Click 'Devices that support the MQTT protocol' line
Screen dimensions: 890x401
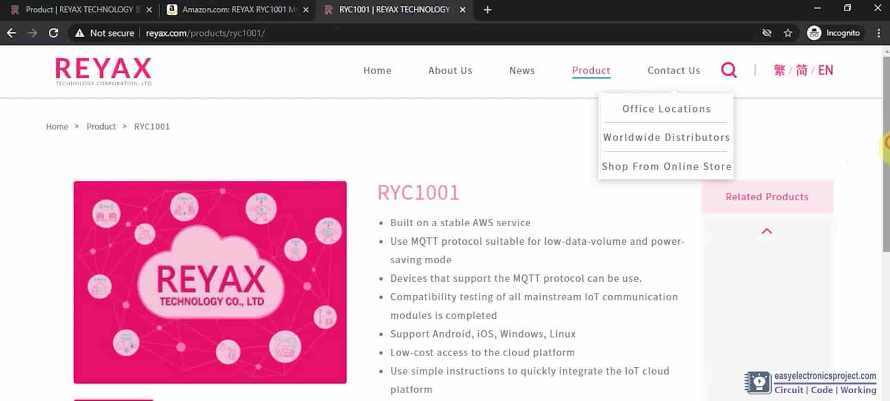(516, 278)
